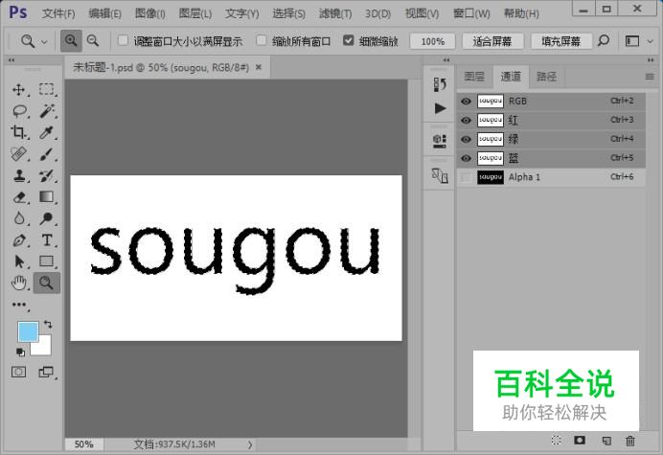This screenshot has width=663, height=455.
Task: Open the zoom tool preset dropdown
Action: (44, 42)
